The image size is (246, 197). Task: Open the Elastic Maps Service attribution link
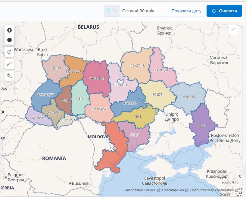(x=140, y=190)
